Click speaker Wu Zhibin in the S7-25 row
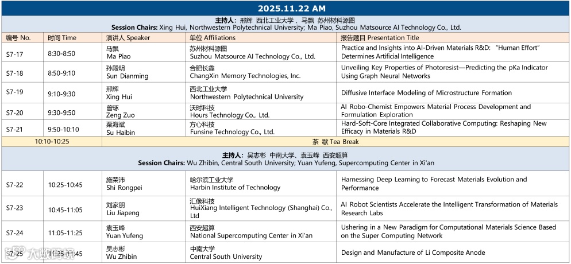 click(x=122, y=253)
